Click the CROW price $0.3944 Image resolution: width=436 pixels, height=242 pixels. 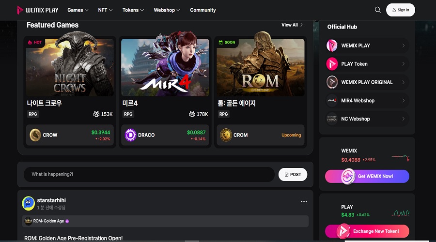click(x=101, y=133)
